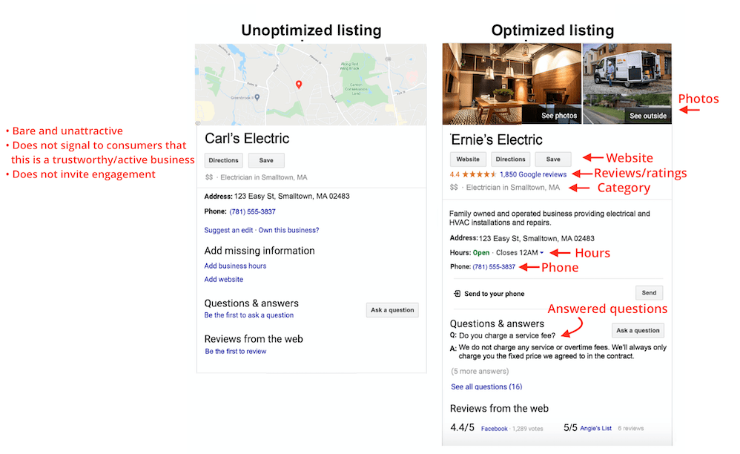This screenshot has height=454, width=740.
Task: Click Ask a question on Carl's Electric
Action: [392, 309]
